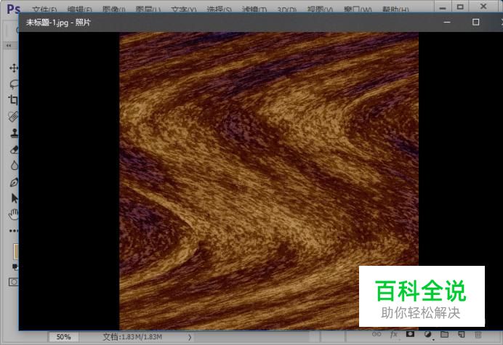Image resolution: width=503 pixels, height=345 pixels.
Task: Minimize the Photoshop window
Action: (x=443, y=8)
